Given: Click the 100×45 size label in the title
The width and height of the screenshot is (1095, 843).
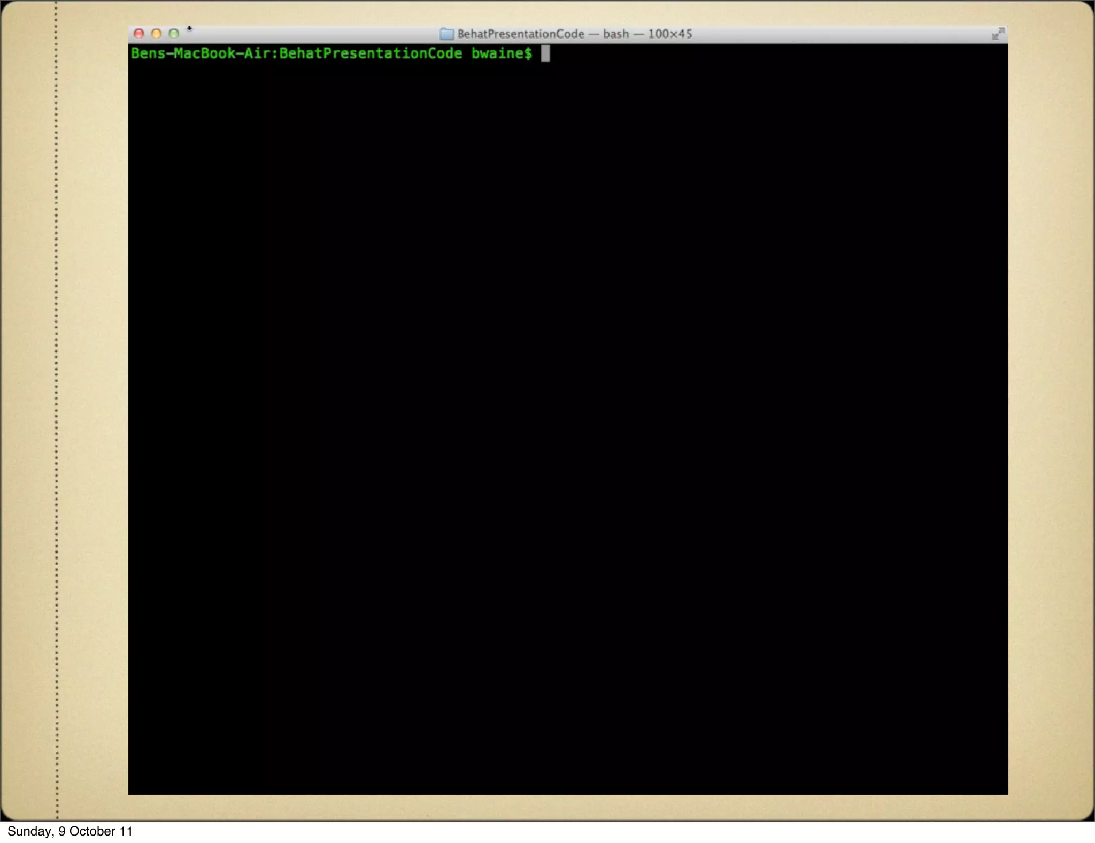Looking at the screenshot, I should point(669,34).
